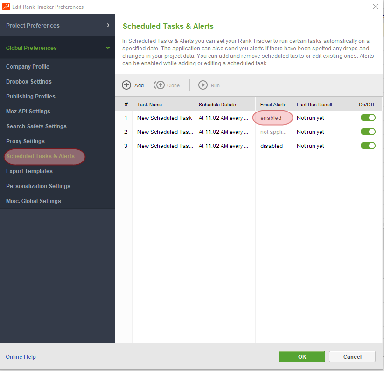This screenshot has height=371, width=384.
Task: Expand the Project Preferences section
Action: coord(57,26)
